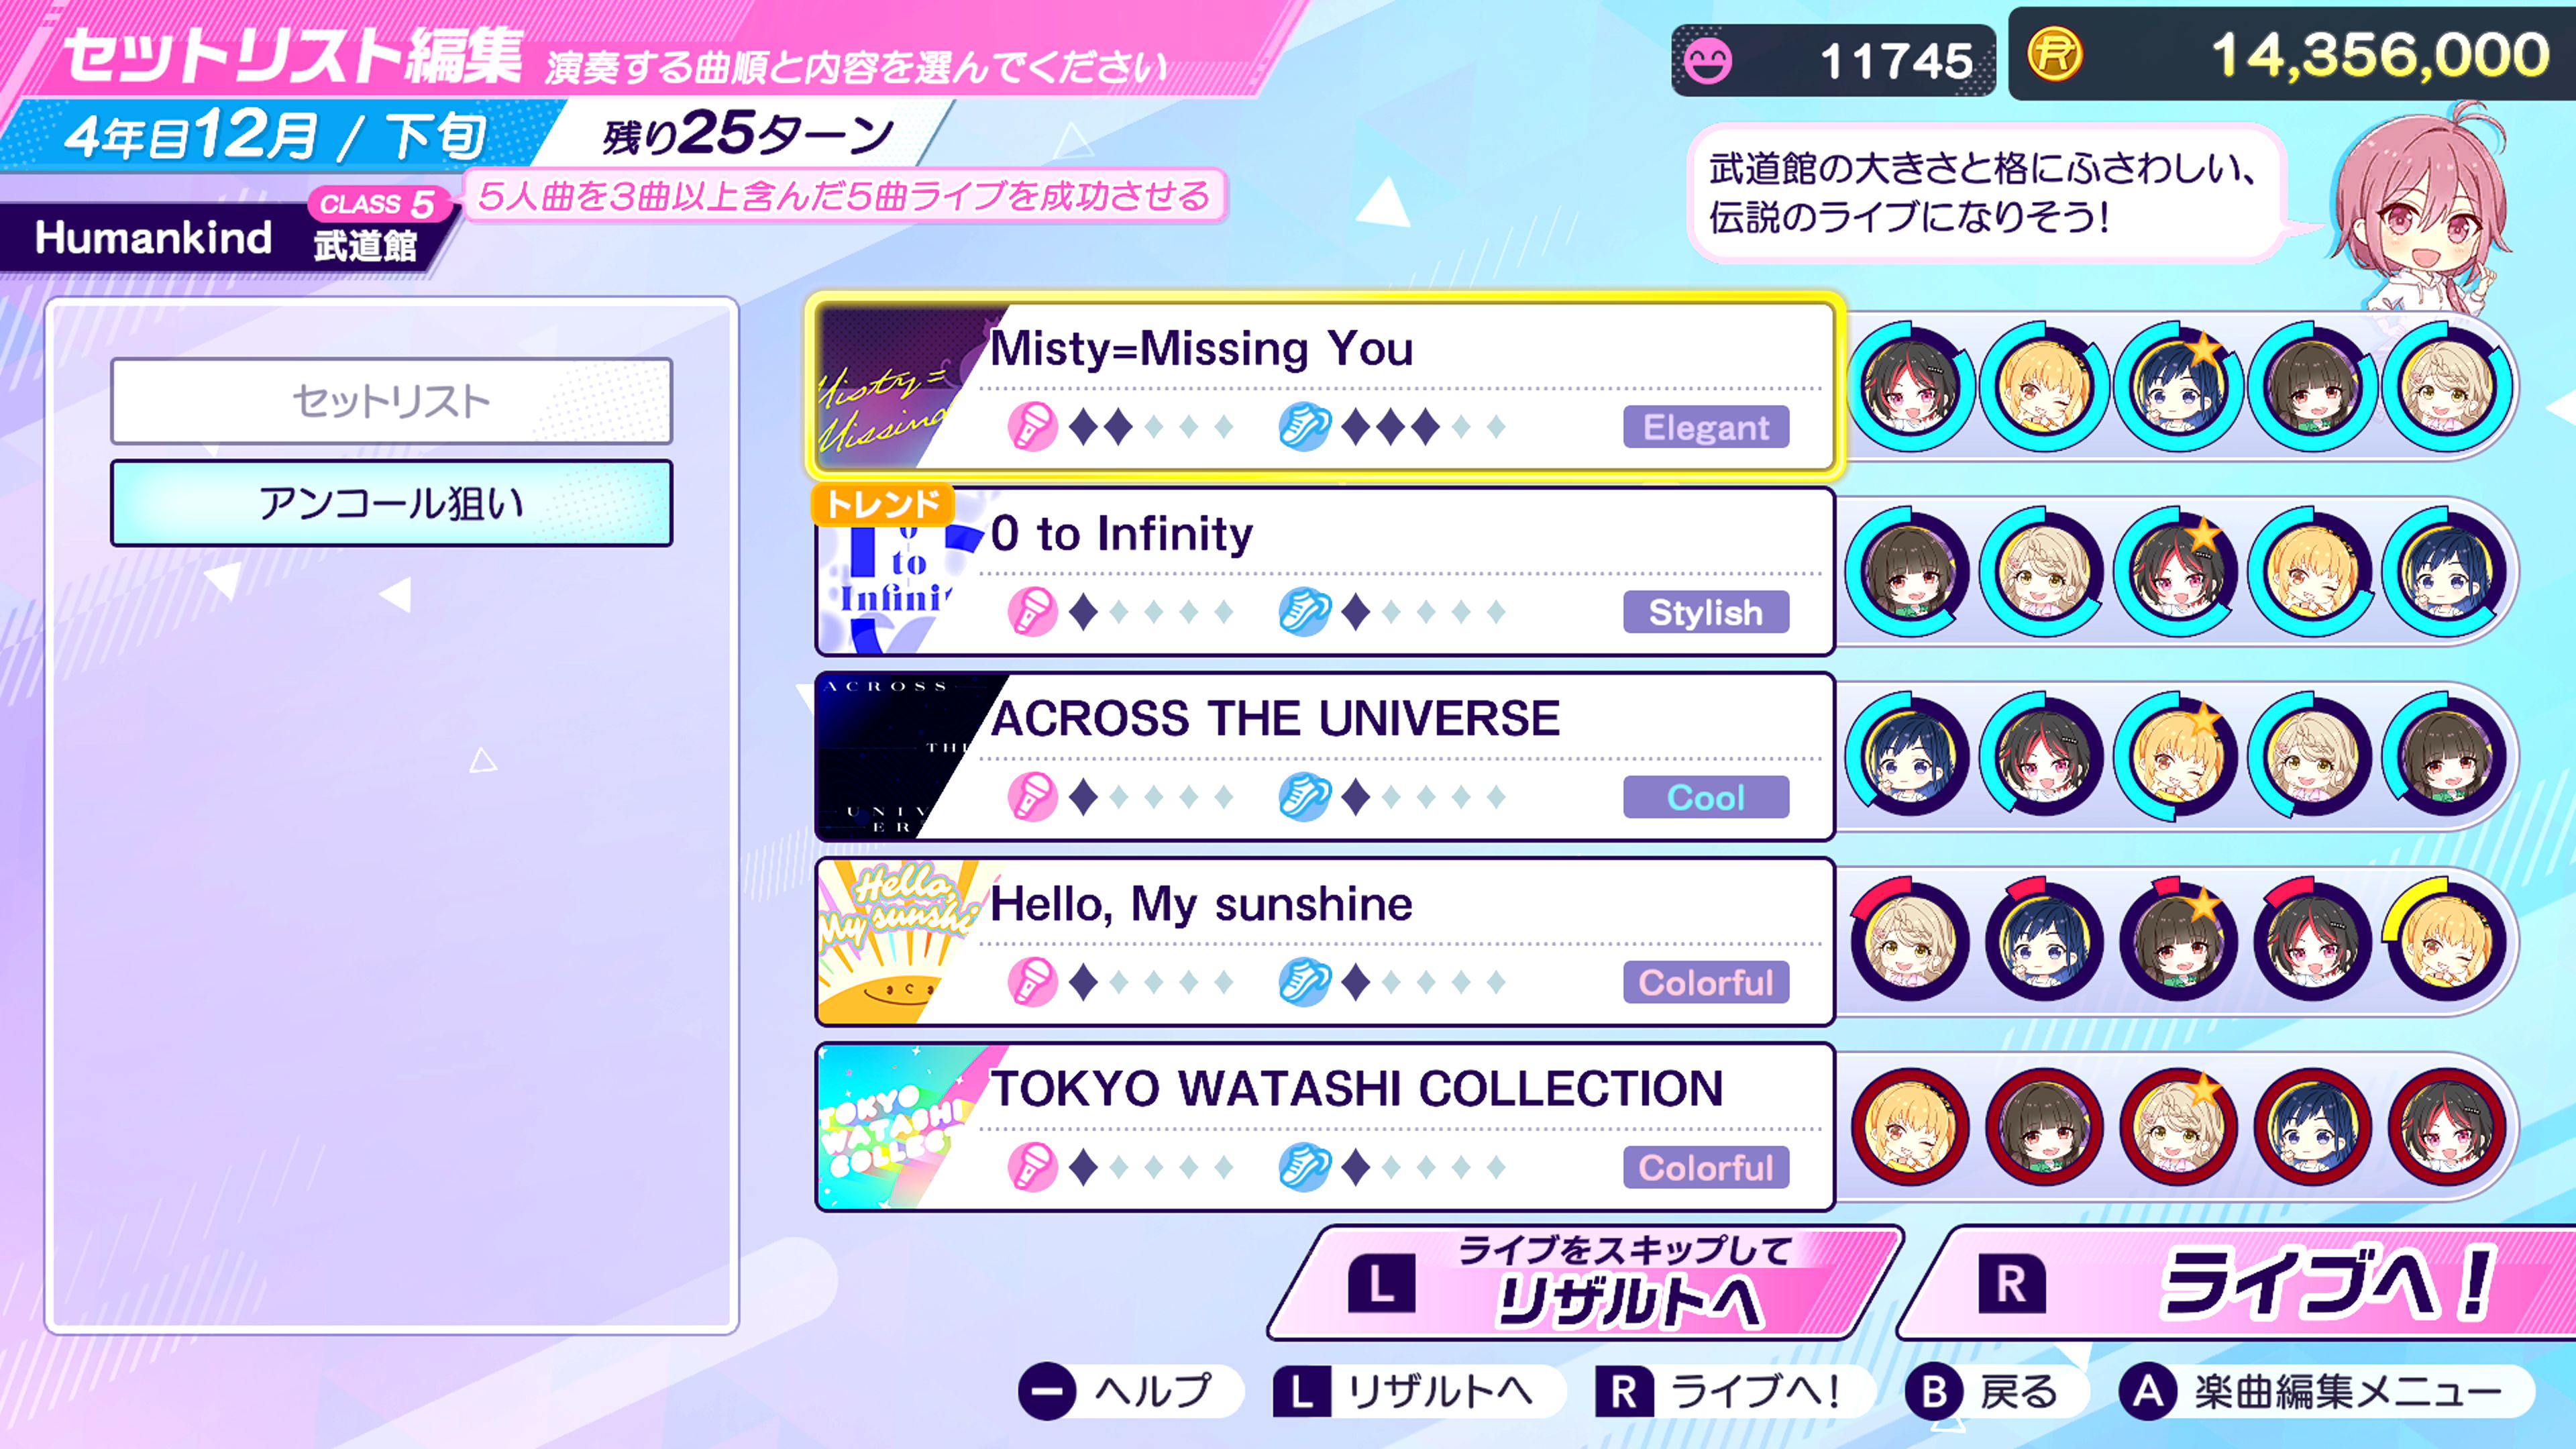
Task: Select the TOKYO WATASHI COLLECTION song row
Action: click(x=1325, y=1127)
